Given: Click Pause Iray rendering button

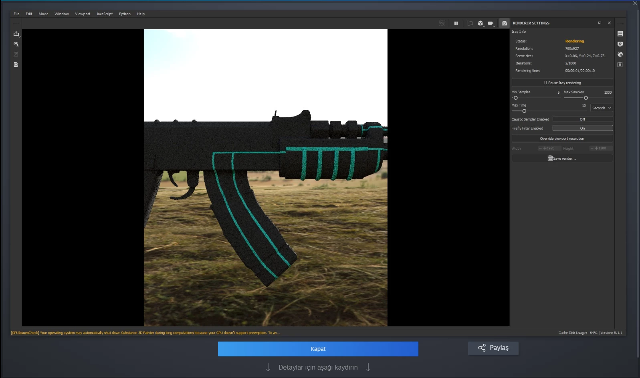Looking at the screenshot, I should pos(562,82).
